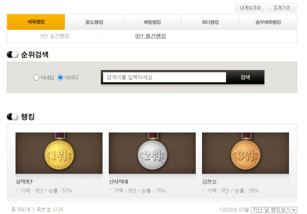Click the 집계기준 button

(282, 8)
